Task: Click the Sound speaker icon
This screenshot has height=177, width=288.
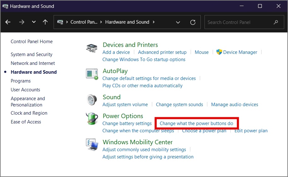Action: (x=92, y=100)
